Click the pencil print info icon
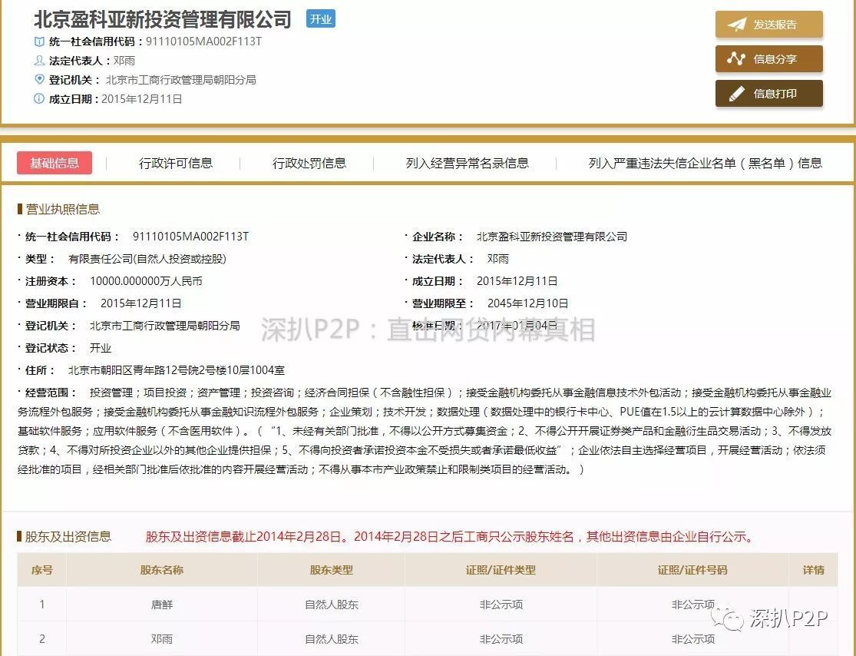The image size is (856, 656). [737, 94]
